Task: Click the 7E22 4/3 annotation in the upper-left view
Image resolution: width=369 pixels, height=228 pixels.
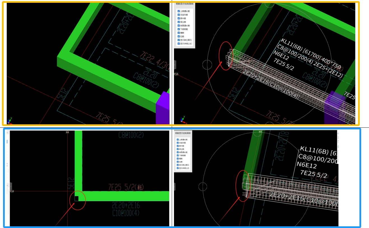Action: (x=155, y=61)
